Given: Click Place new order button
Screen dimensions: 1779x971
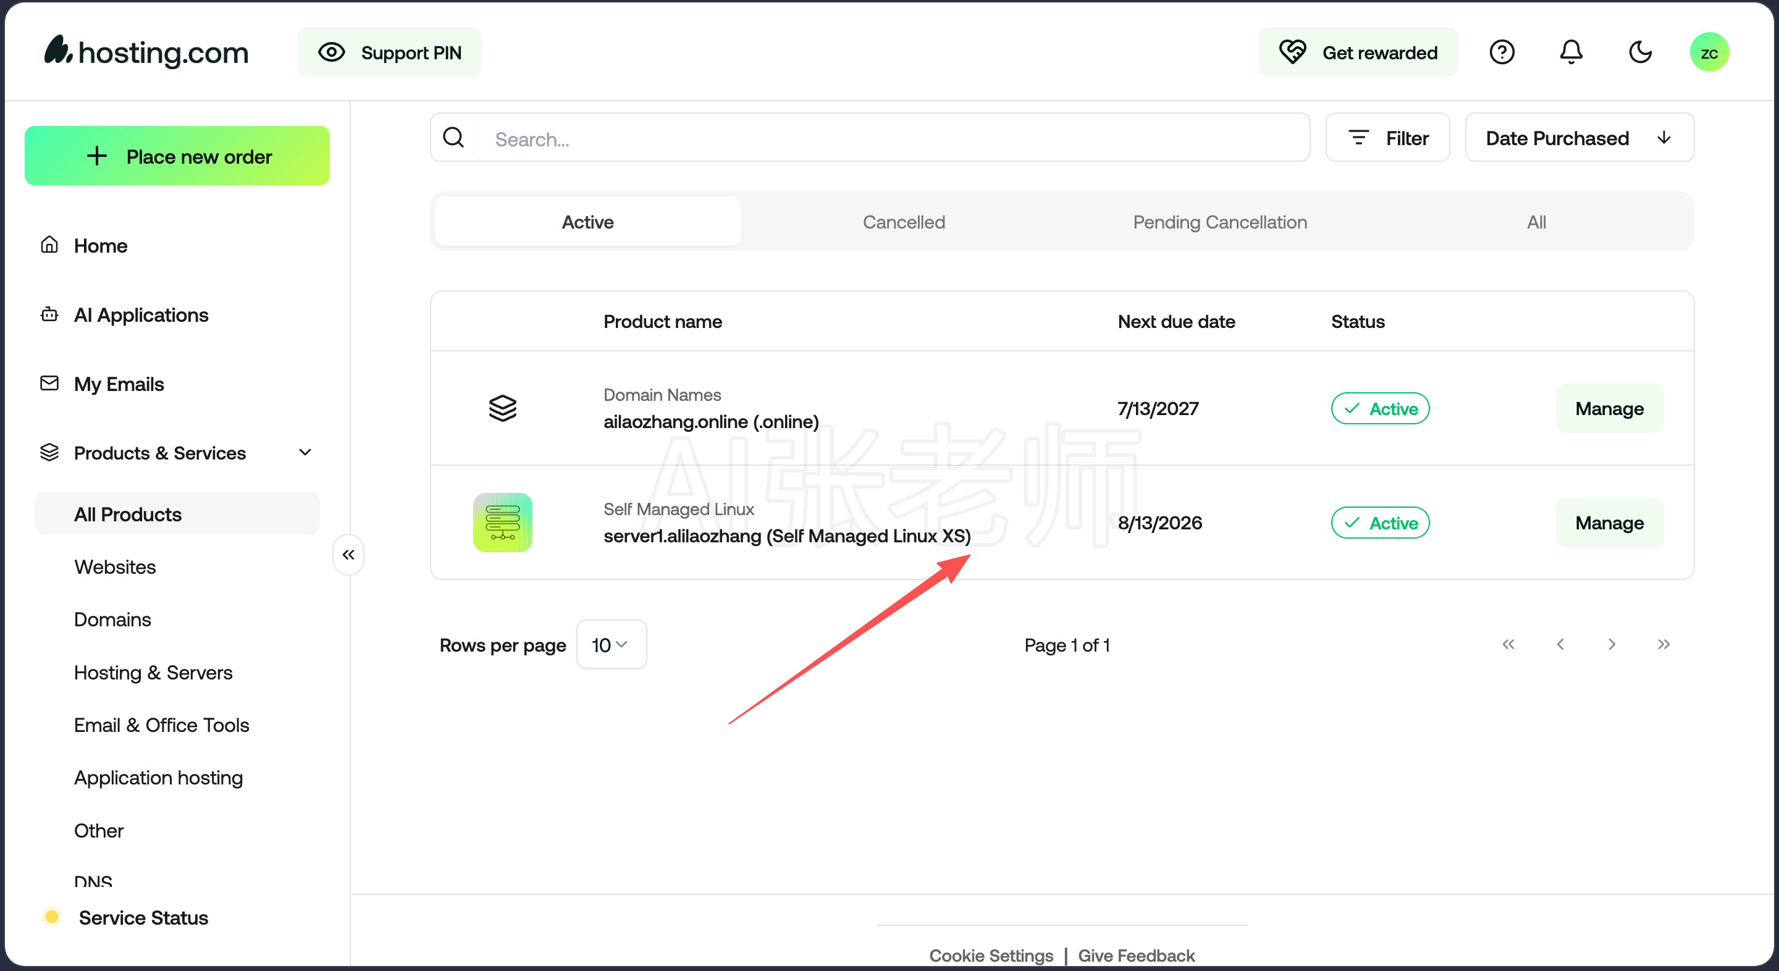Looking at the screenshot, I should coord(177,156).
